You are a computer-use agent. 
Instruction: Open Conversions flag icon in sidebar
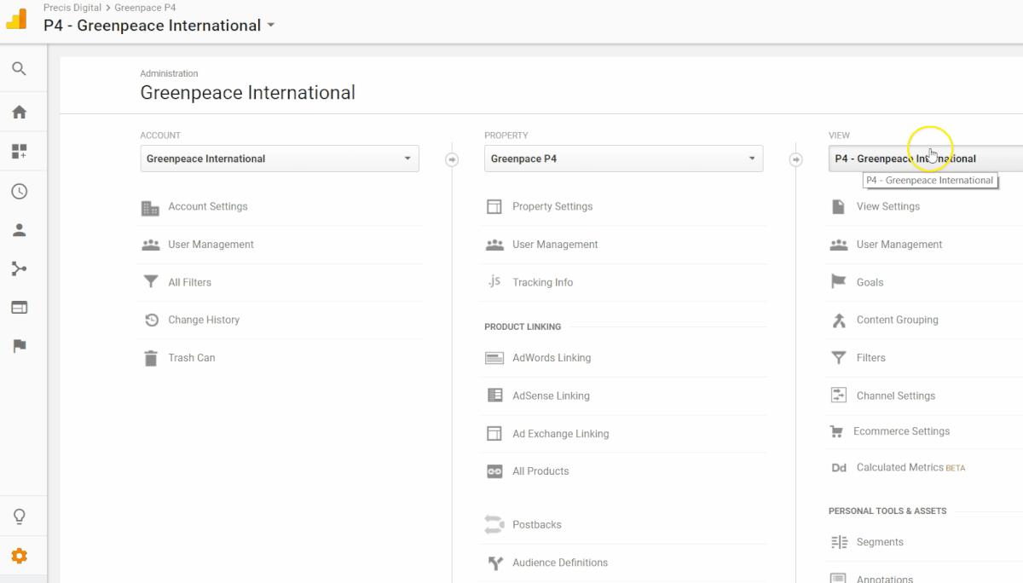19,346
